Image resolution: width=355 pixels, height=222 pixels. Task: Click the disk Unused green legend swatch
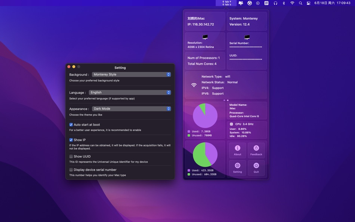click(x=189, y=175)
